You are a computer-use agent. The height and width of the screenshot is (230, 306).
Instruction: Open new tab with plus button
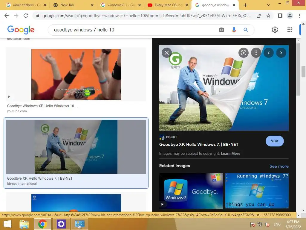[245, 5]
